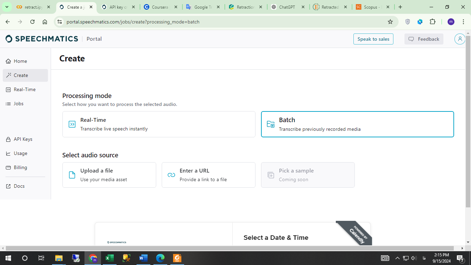Viewport: 471px width, 265px height.
Task: Go to Jobs in the sidebar
Action: (x=25, y=104)
